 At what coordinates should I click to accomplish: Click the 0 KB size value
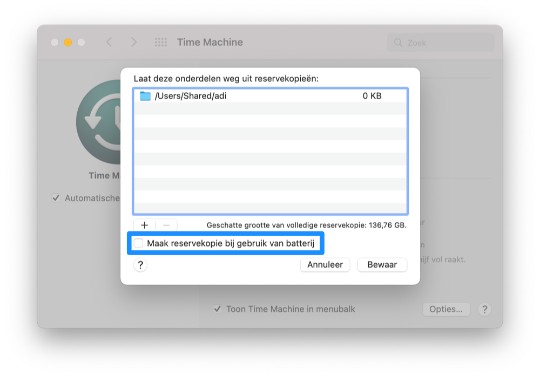click(372, 96)
